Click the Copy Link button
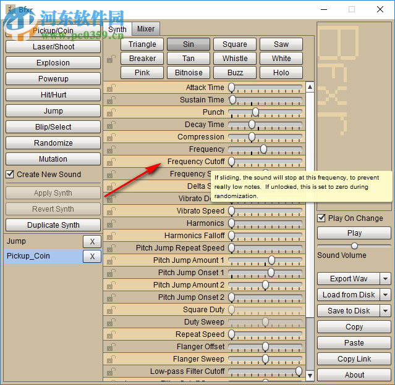The height and width of the screenshot is (385, 395). click(x=354, y=359)
